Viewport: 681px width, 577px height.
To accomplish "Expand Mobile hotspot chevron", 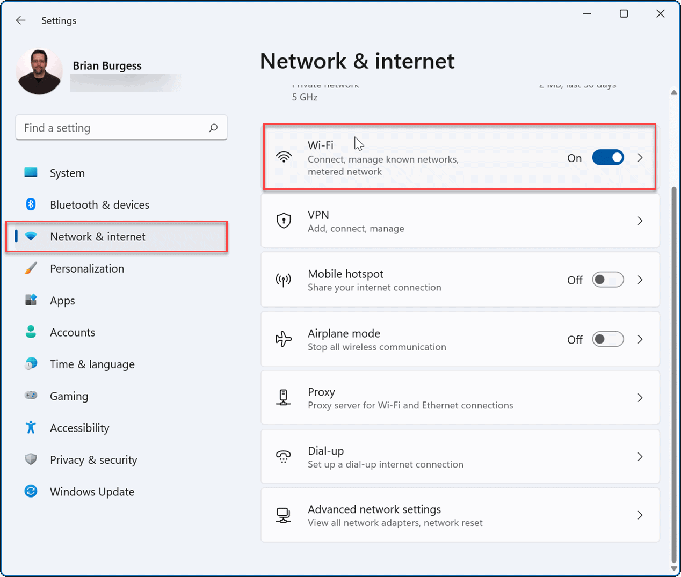I will click(640, 280).
